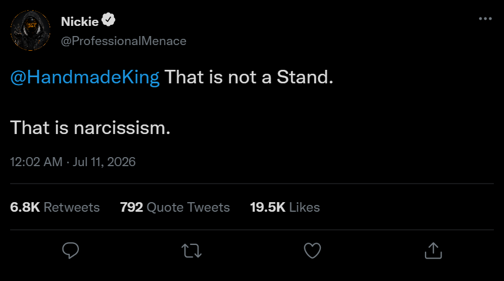Viewport: 504px width, 281px height.
Task: Open Nickie's hooded figure profile picture
Action: click(x=30, y=30)
